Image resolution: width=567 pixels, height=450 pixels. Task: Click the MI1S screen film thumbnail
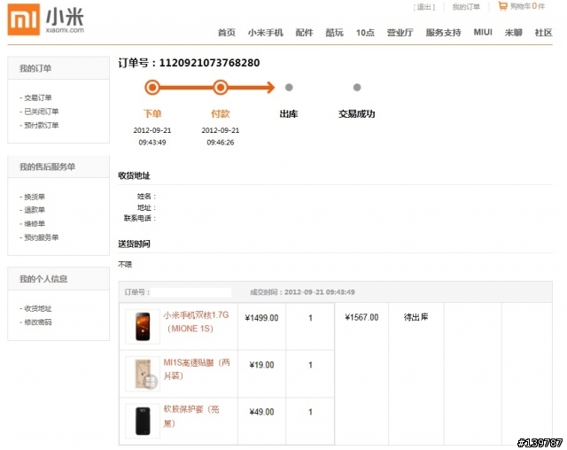click(x=143, y=374)
